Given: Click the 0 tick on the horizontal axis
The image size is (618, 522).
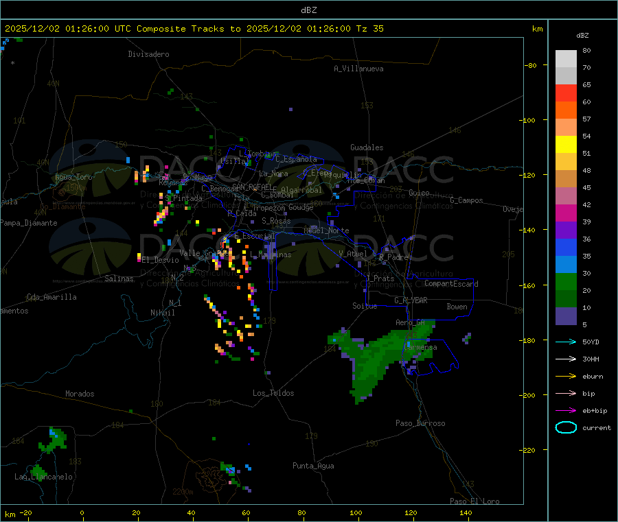Looking at the screenshot, I should click(x=82, y=512).
